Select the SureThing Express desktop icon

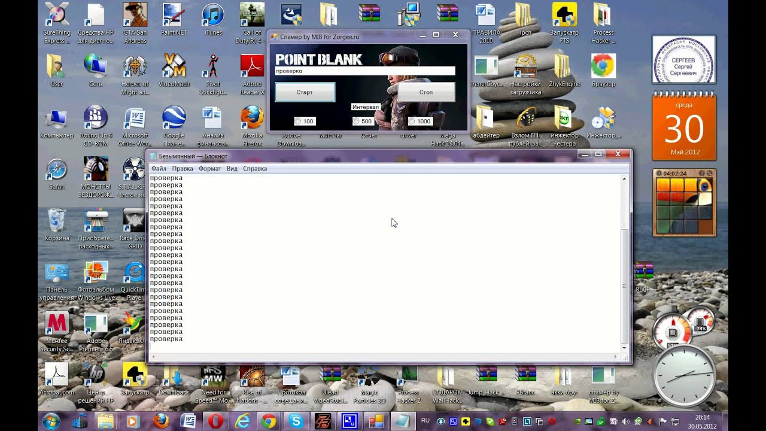(57, 23)
